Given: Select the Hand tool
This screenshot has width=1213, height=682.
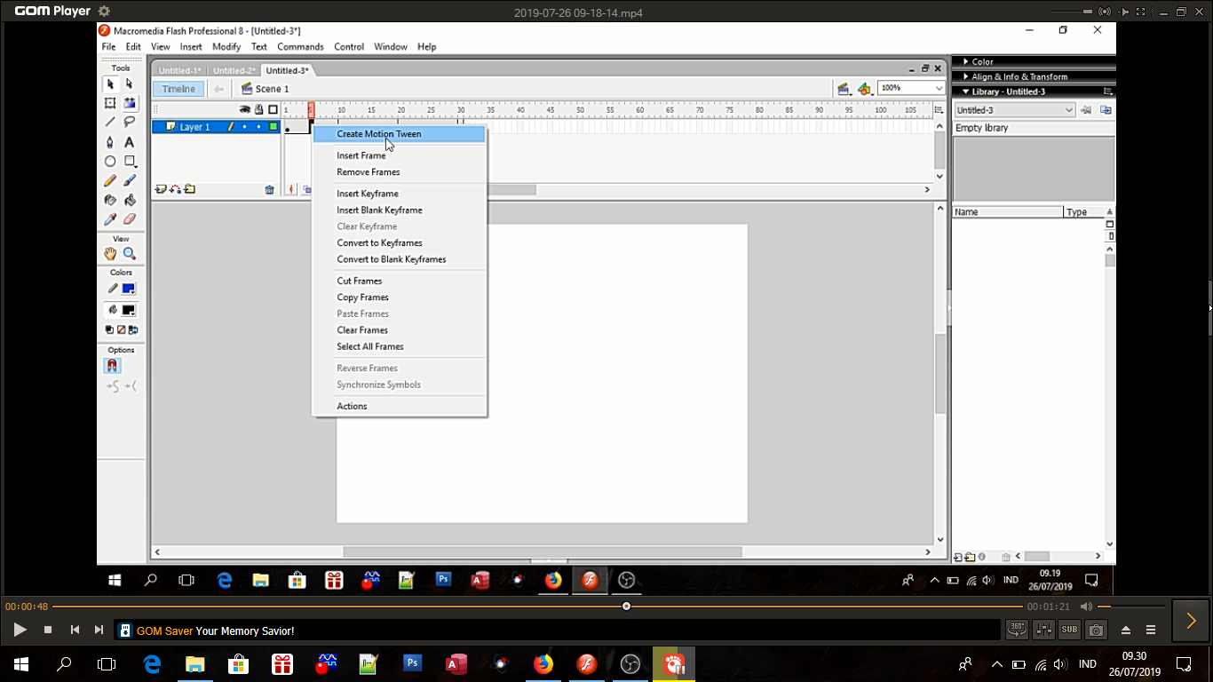Looking at the screenshot, I should pos(110,254).
